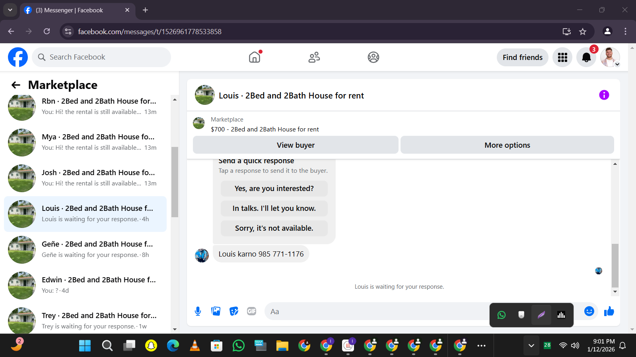The height and width of the screenshot is (357, 636).
Task: Open Rbn's rental conversation
Action: click(x=85, y=106)
